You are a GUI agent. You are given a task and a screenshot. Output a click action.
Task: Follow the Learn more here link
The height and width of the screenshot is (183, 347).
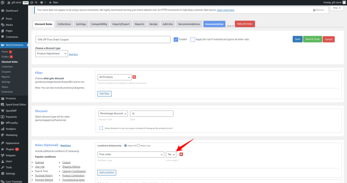(226, 10)
